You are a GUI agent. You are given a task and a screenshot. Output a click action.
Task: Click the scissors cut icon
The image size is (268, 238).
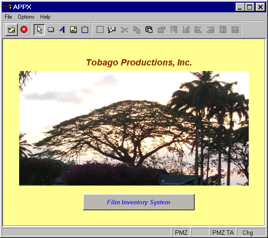point(124,30)
